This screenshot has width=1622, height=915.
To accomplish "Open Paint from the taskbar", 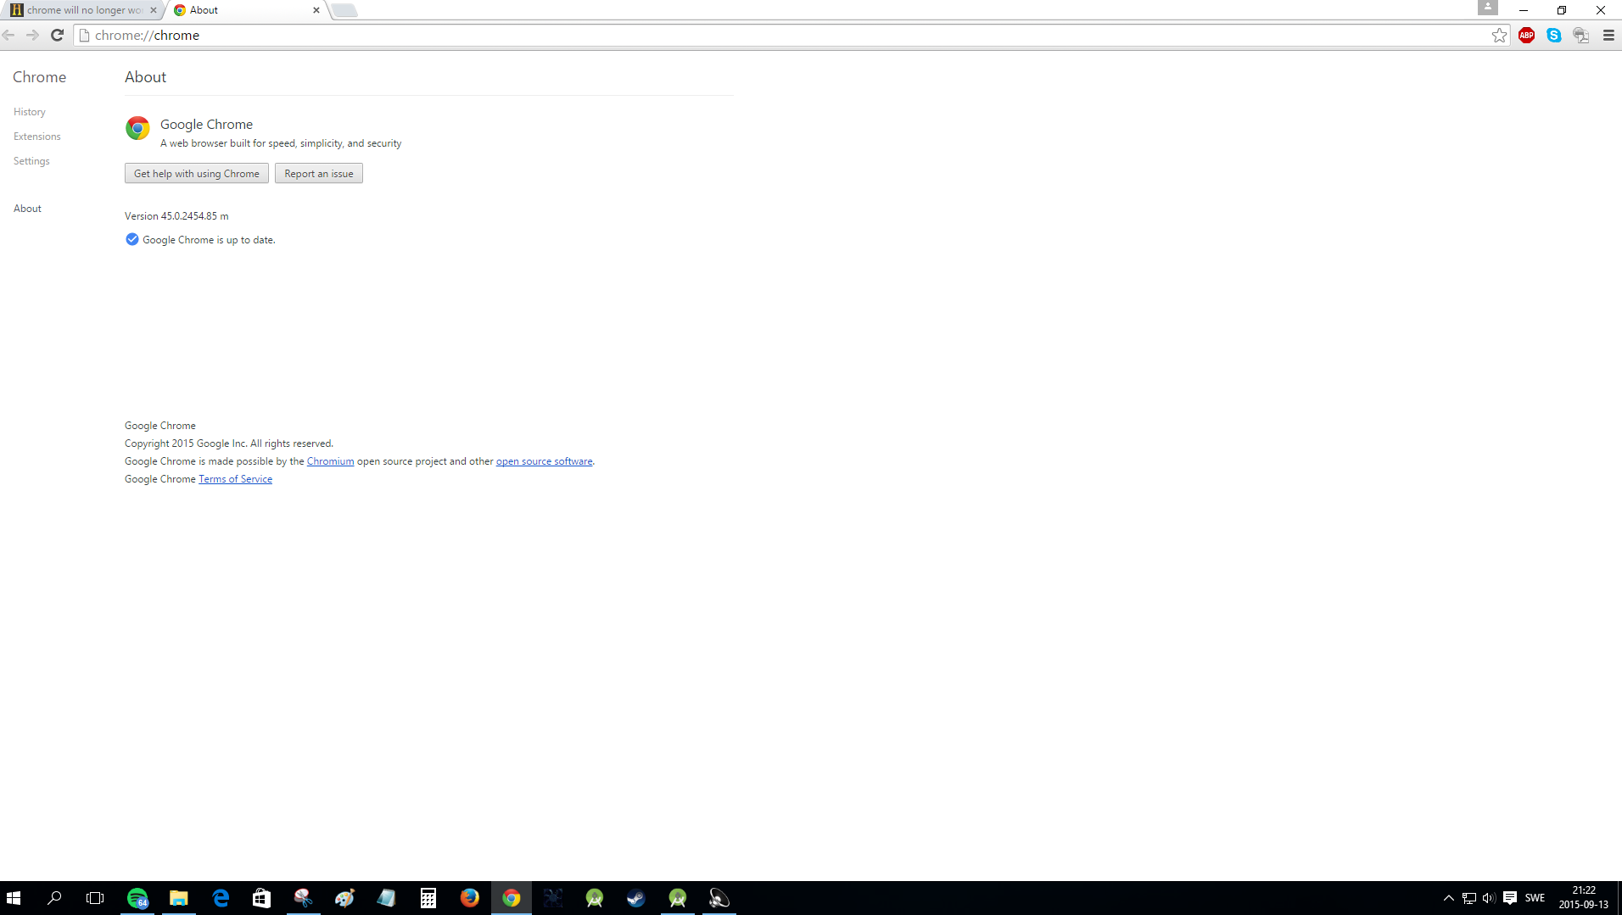I will click(344, 898).
